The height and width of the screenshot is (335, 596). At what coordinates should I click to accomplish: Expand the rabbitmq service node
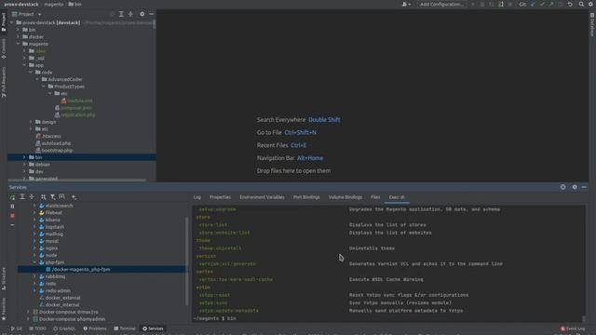34,276
